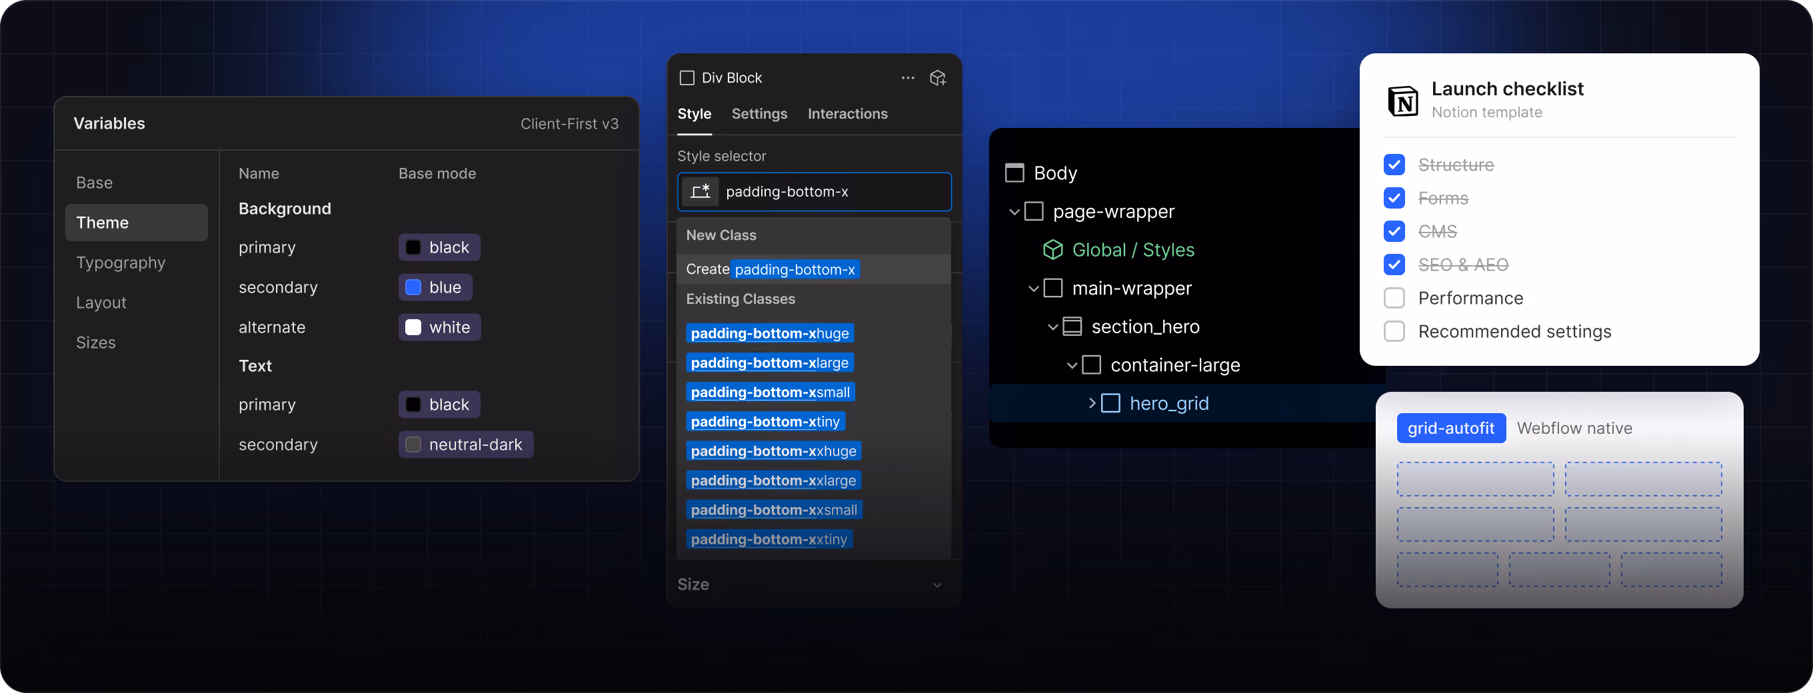Select the padding-bottom-xlarge class
The image size is (1813, 693).
click(769, 363)
